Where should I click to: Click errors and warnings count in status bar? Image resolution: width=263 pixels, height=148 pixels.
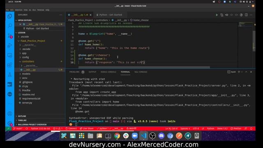(x=58, y=129)
